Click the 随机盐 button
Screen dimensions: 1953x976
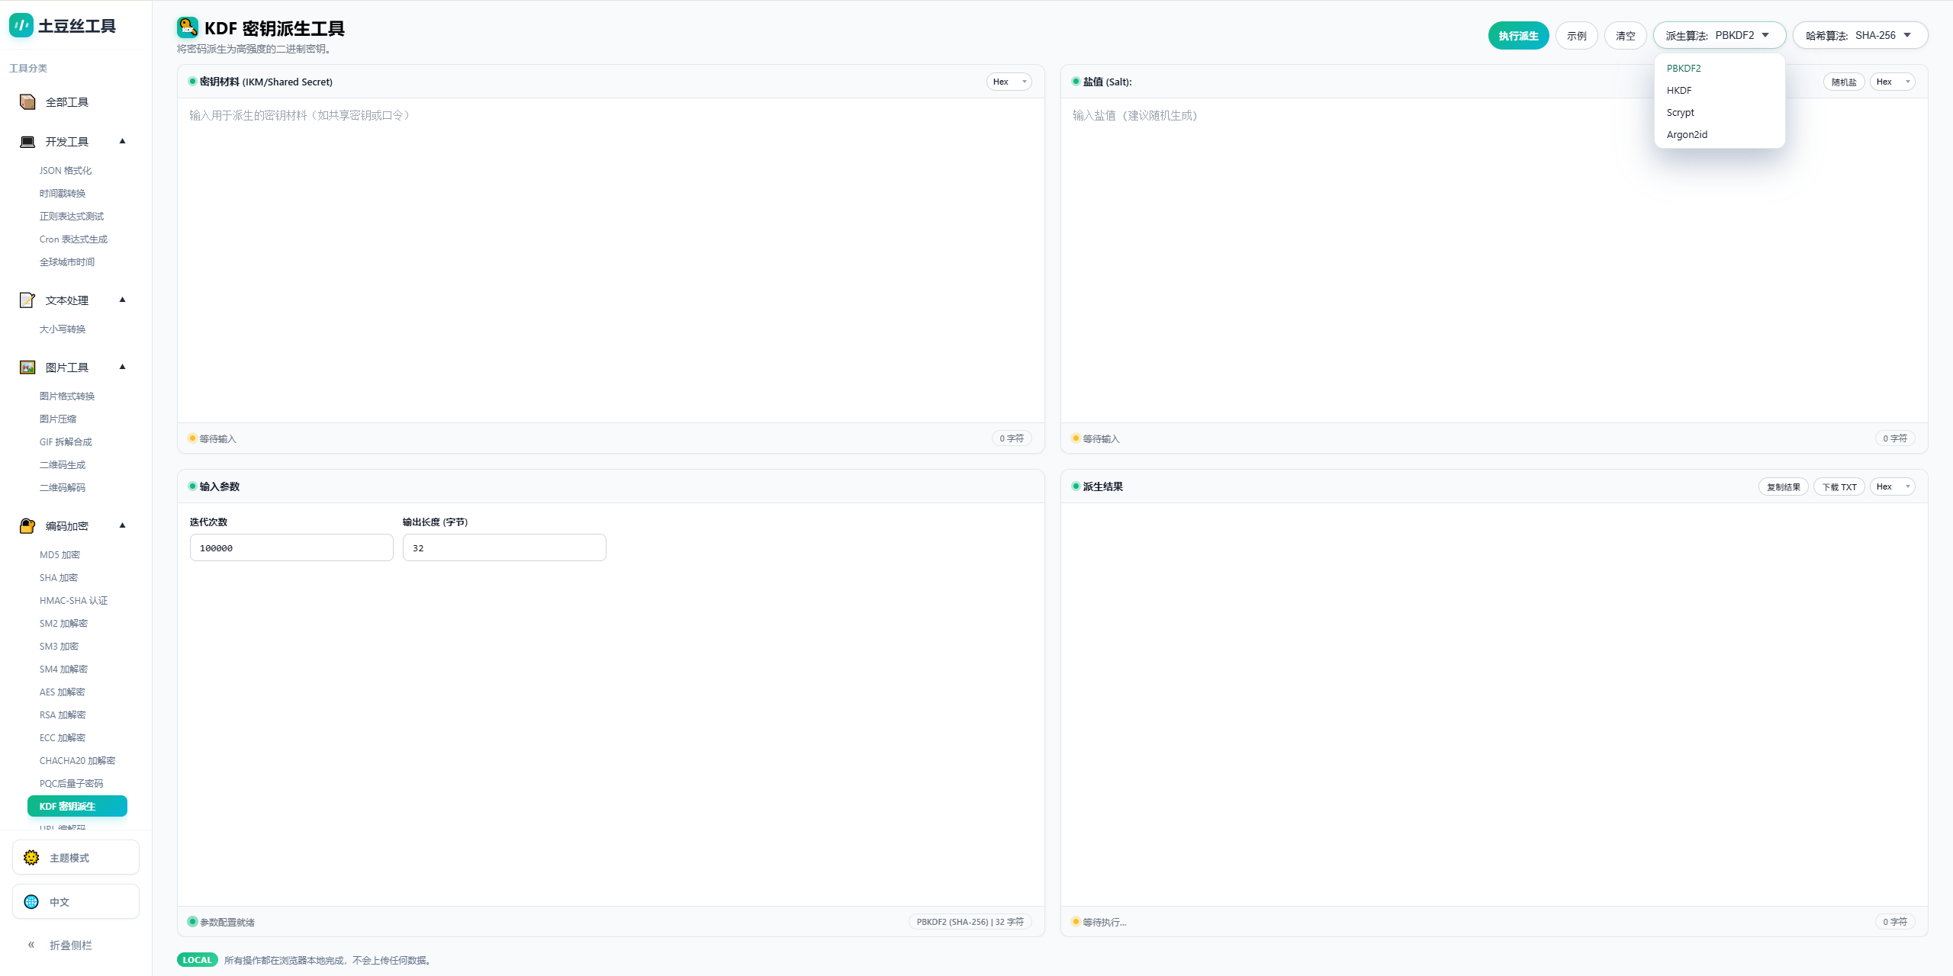pos(1844,82)
